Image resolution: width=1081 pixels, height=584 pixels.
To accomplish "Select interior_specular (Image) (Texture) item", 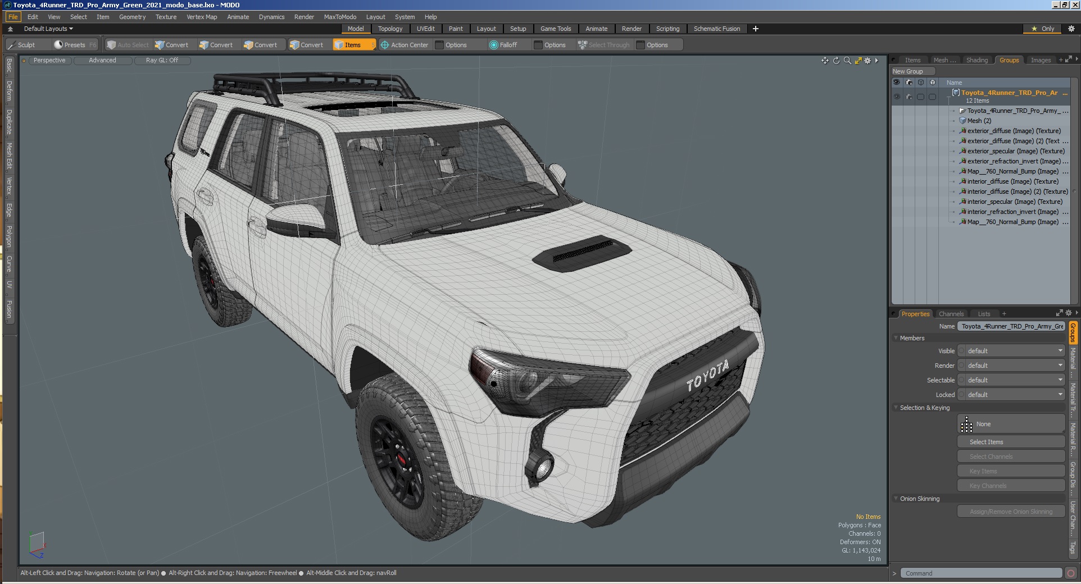I will 1014,202.
